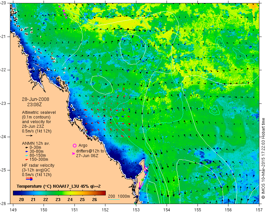
Task: Click the longitude axis label 150
Action: 44,210
